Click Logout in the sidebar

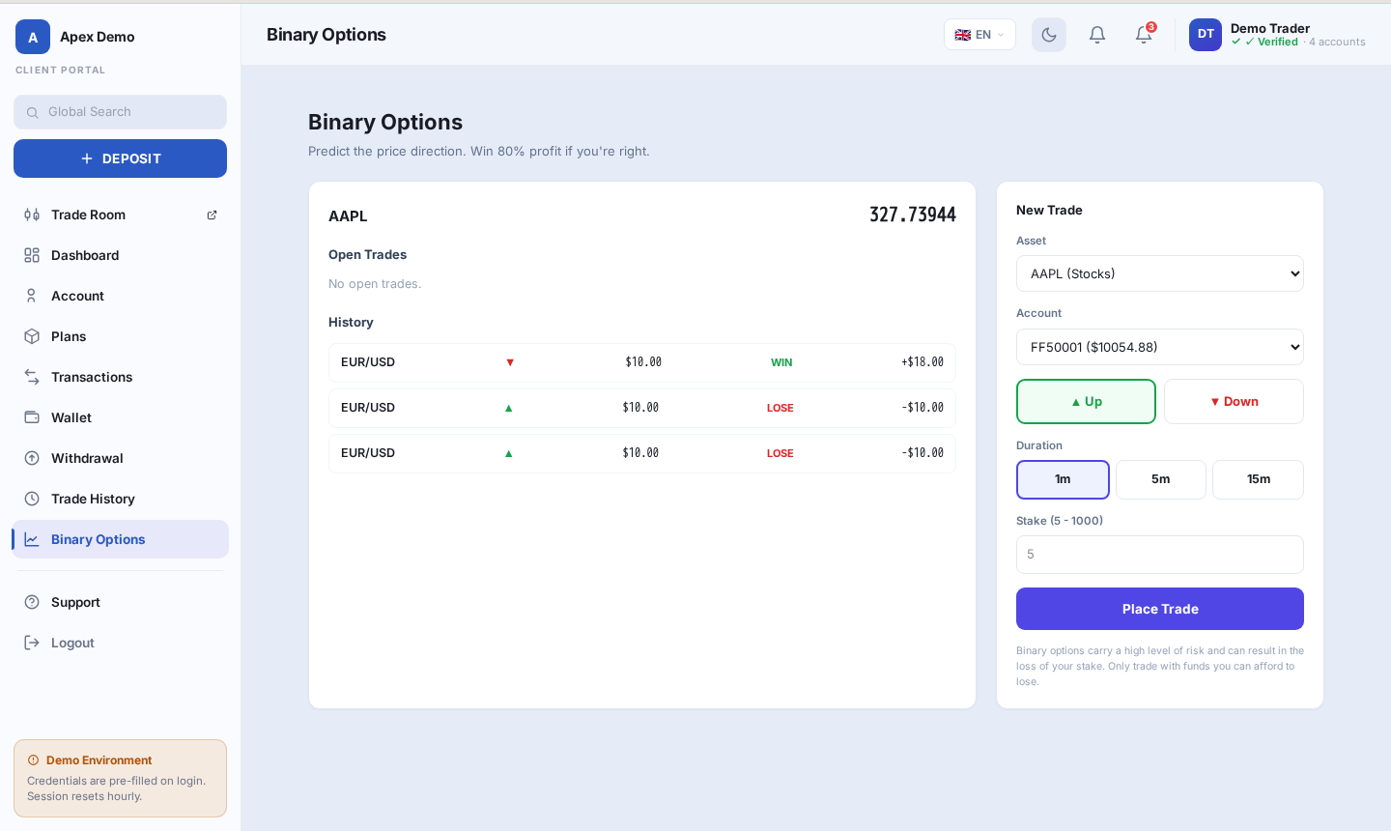click(120, 643)
